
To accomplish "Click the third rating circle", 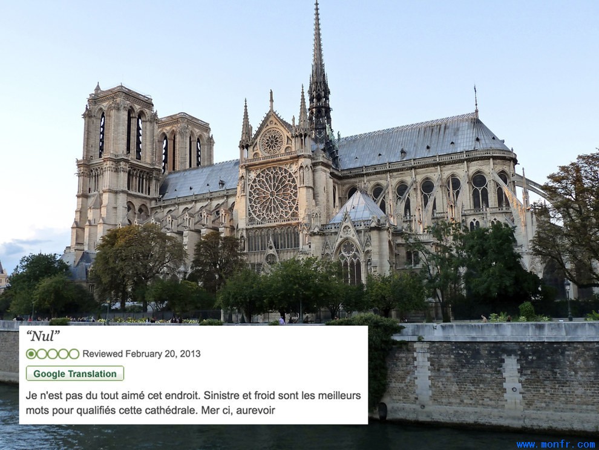I will [x=52, y=354].
